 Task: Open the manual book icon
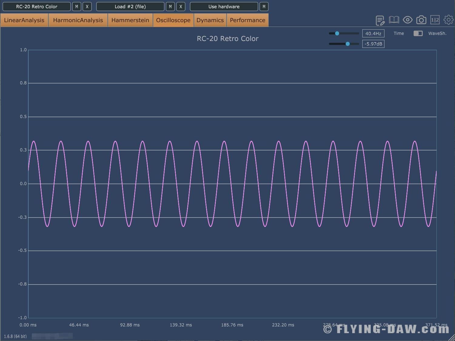[x=394, y=20]
